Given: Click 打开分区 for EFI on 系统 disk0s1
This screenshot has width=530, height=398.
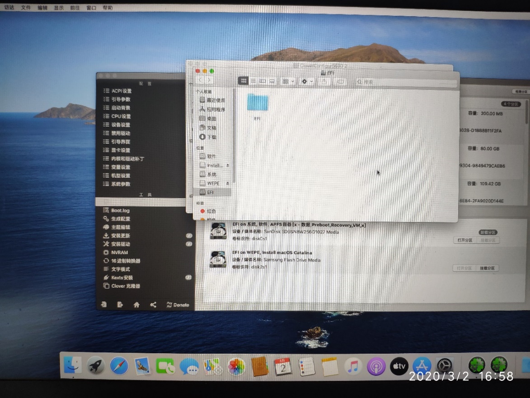Looking at the screenshot, I should click(465, 240).
